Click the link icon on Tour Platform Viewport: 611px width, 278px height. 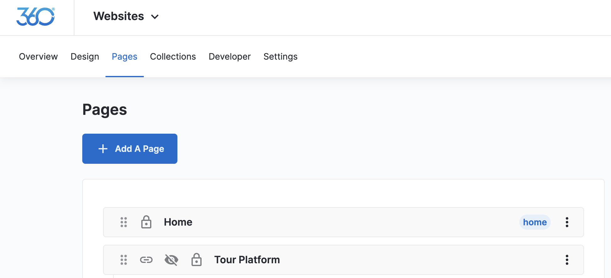146,260
